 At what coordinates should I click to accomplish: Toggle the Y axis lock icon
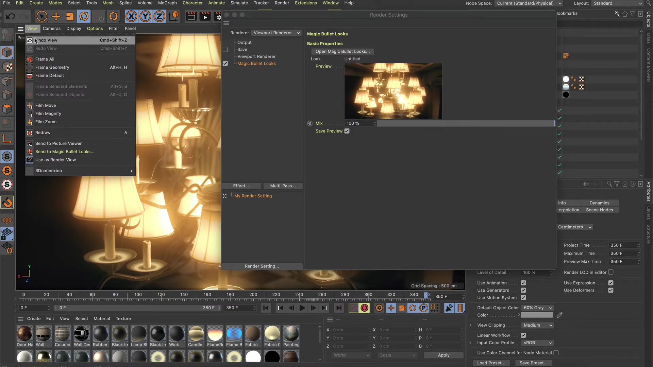145,16
